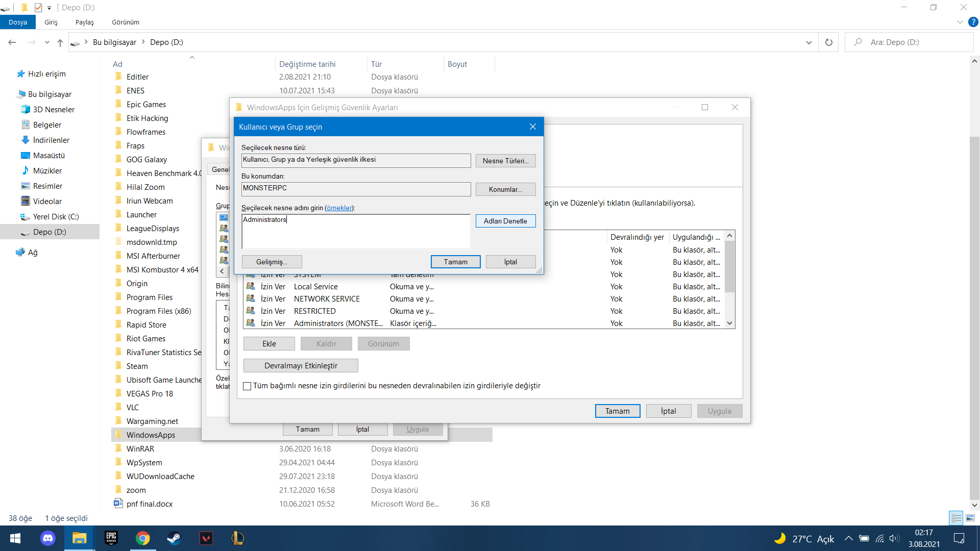980x551 pixels.
Task: Open the Görünüm ribbon tab
Action: pyautogui.click(x=126, y=22)
